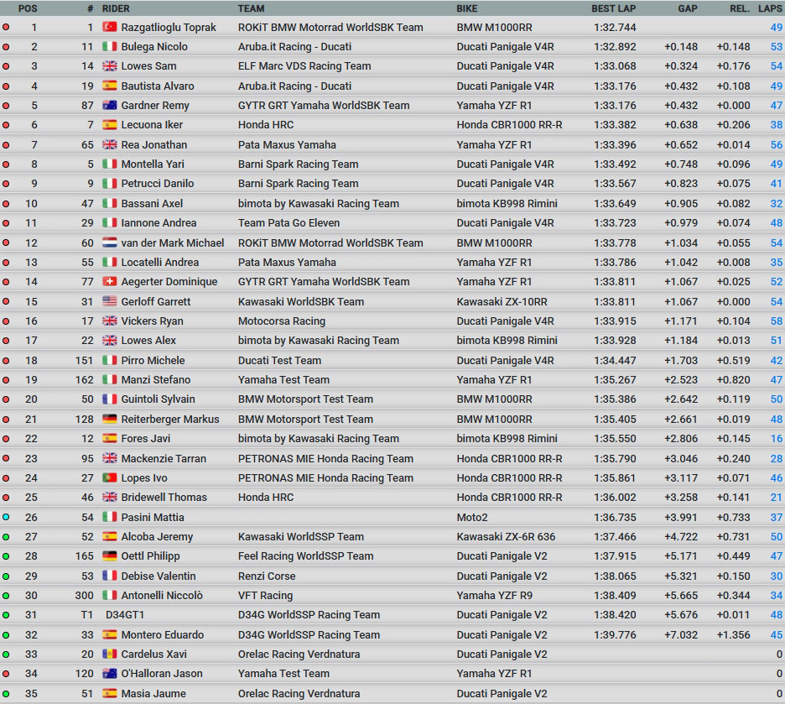Click the Andorran flag beside Cardelus Xavi
Screen dimensions: 785x704
(x=109, y=654)
